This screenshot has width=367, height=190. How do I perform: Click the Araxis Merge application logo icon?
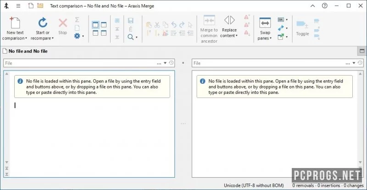tap(6, 5)
